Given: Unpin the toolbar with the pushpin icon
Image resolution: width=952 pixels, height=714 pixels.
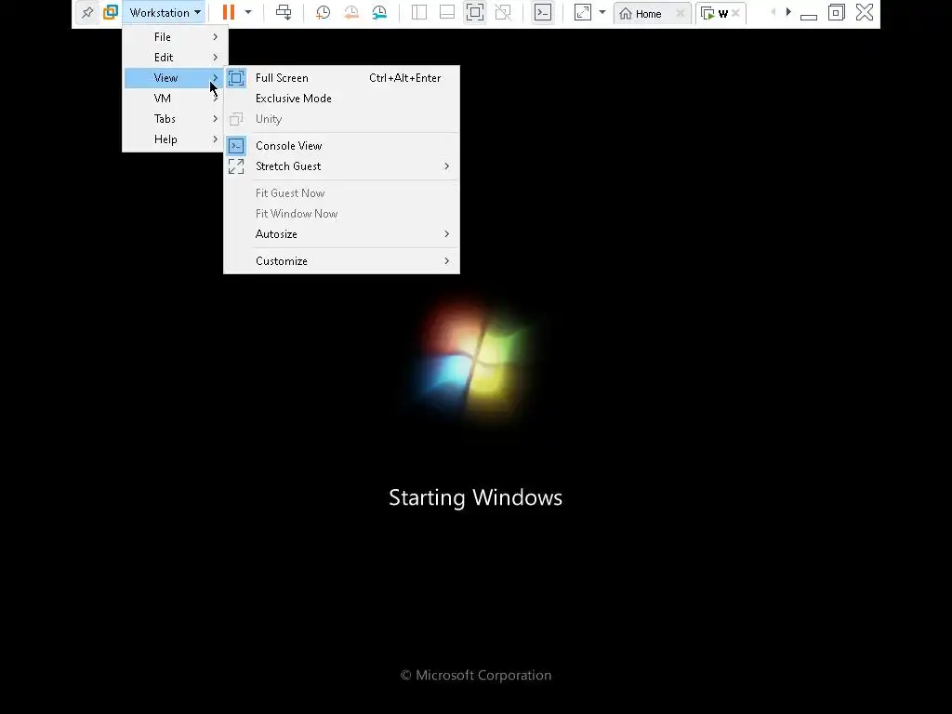Looking at the screenshot, I should 87,12.
